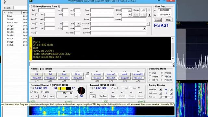208x117 pixels.
Task: Select the Phone operating mode
Action: tap(150, 77)
